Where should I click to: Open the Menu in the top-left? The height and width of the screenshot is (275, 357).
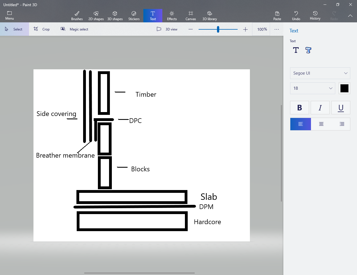(x=9, y=16)
